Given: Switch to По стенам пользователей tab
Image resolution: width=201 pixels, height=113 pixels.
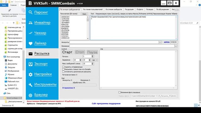Looking at the screenshot, I should (x=93, y=9).
